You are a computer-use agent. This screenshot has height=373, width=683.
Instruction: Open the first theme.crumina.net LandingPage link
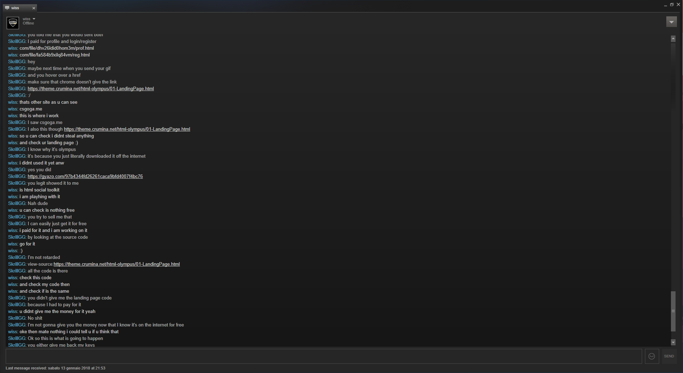click(x=91, y=89)
